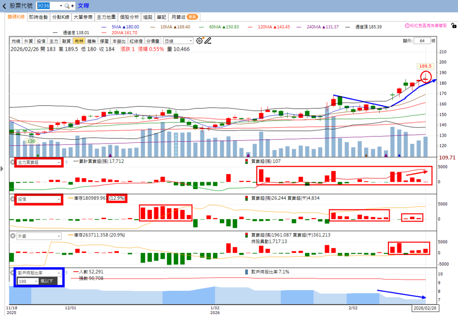Switch to the 即時走勢 tab

38,17
